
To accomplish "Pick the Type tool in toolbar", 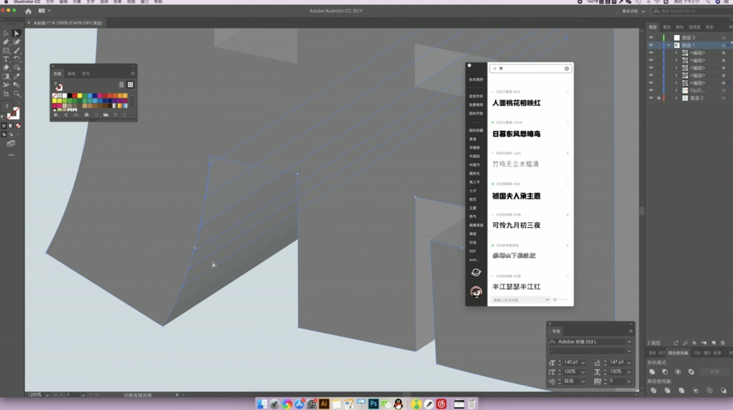I will (6, 59).
